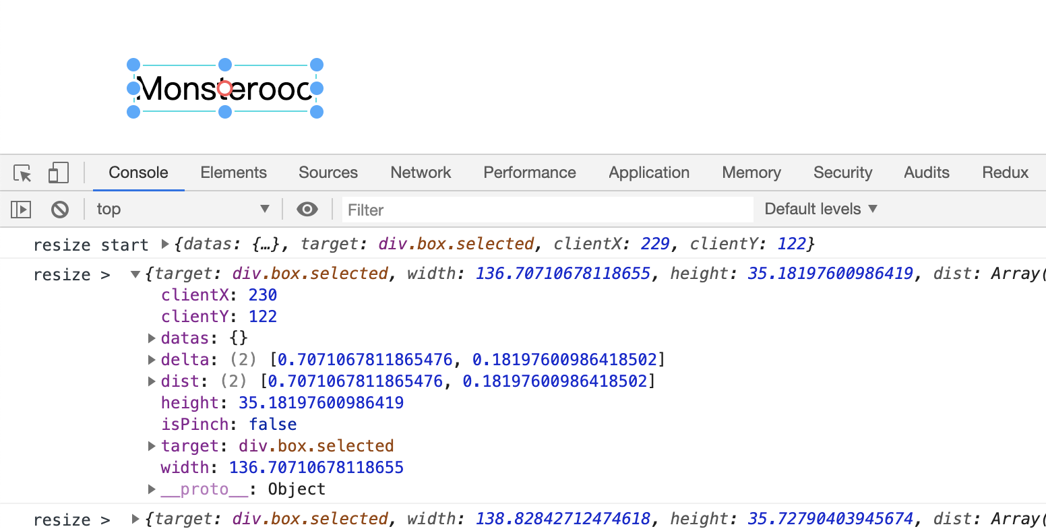Click the div.box.selected link in resize start
The image size is (1046, 531).
point(456,244)
